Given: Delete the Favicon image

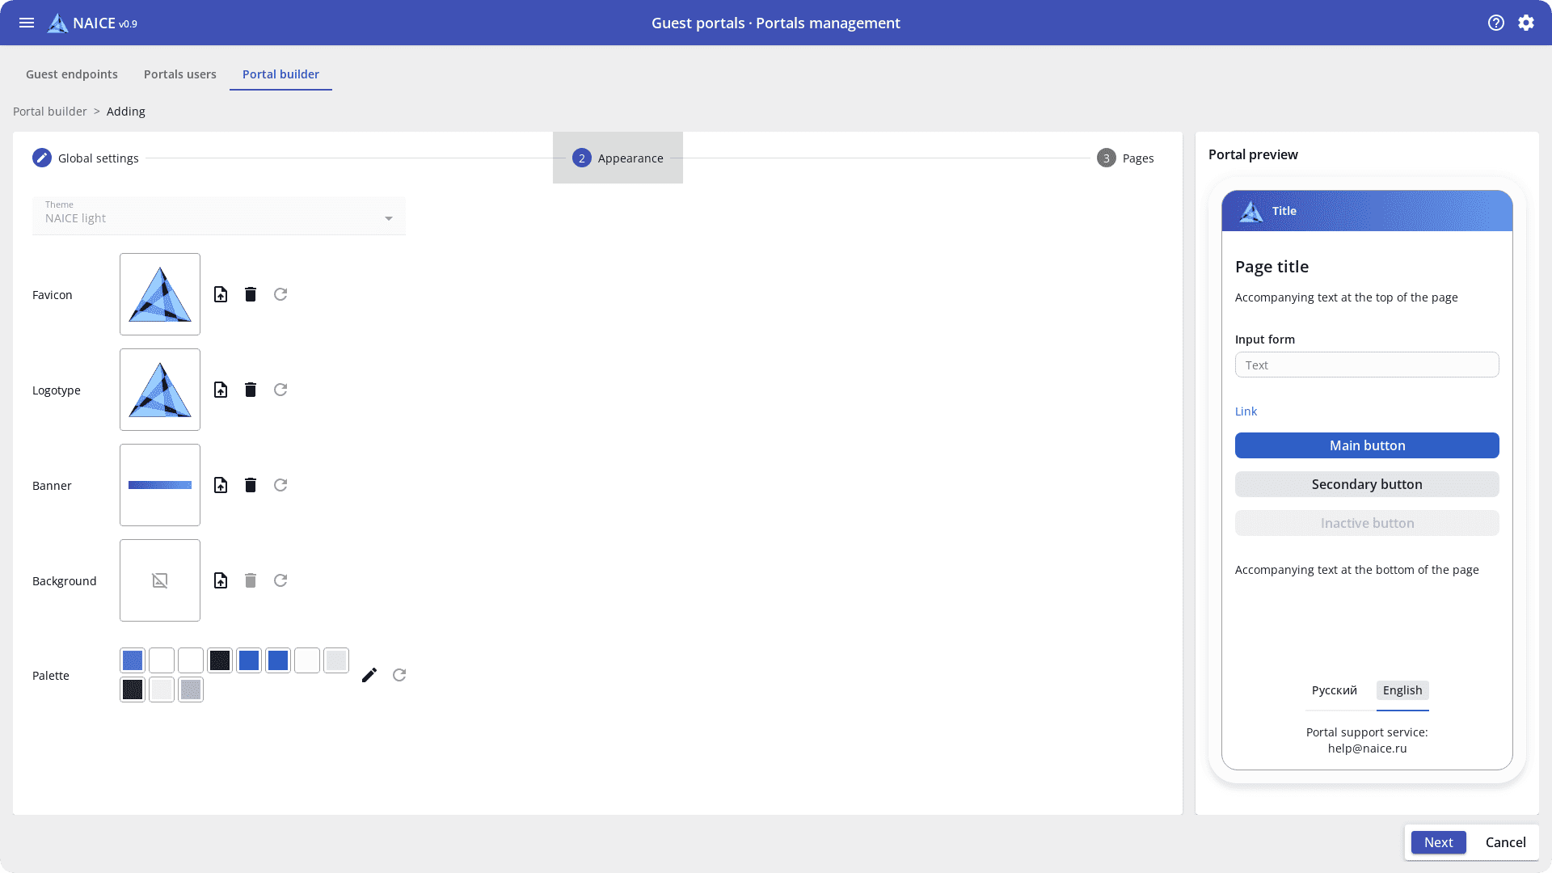Looking at the screenshot, I should [x=251, y=294].
